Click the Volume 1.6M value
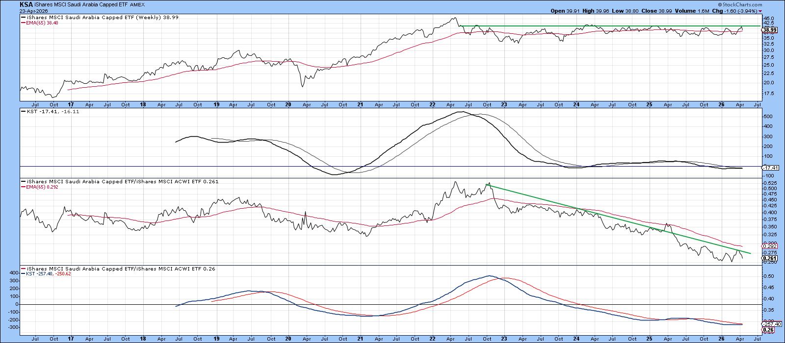 693,11
